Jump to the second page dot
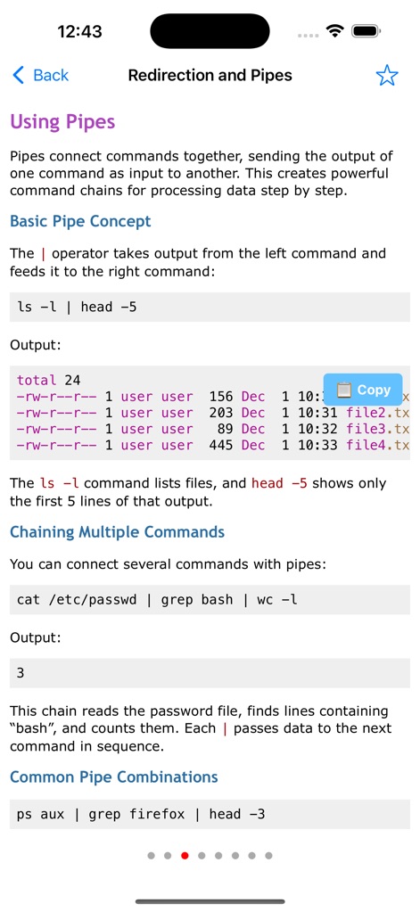The width and height of the screenshot is (420, 912). pyautogui.click(x=169, y=856)
